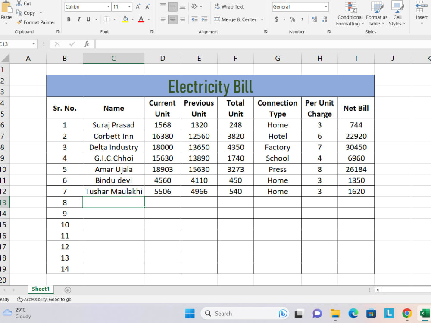Screen dimensions: 431x323
Task: Open File Explorer from taskbar
Action: click(x=335, y=314)
